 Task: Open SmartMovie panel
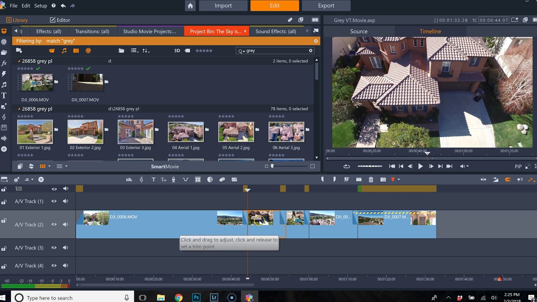165,167
